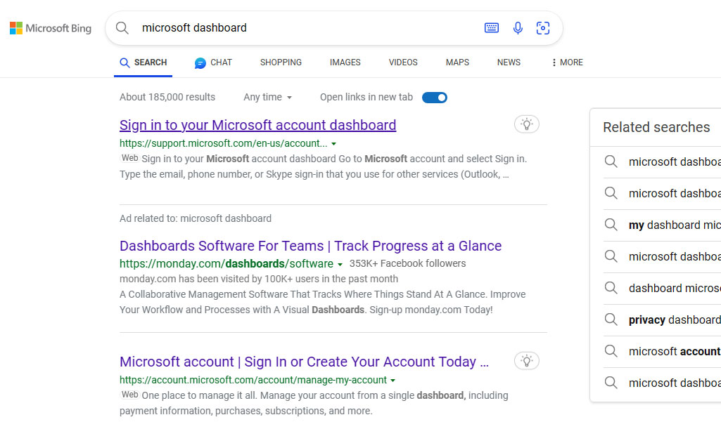Screen dimensions: 721x422
Task: Click the account.microsoft.com manage-my-account URL
Action: [253, 380]
